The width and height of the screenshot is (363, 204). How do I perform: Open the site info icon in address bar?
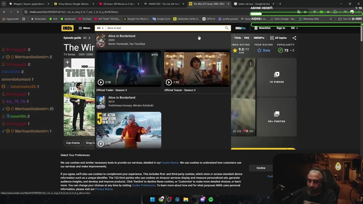(x=26, y=12)
